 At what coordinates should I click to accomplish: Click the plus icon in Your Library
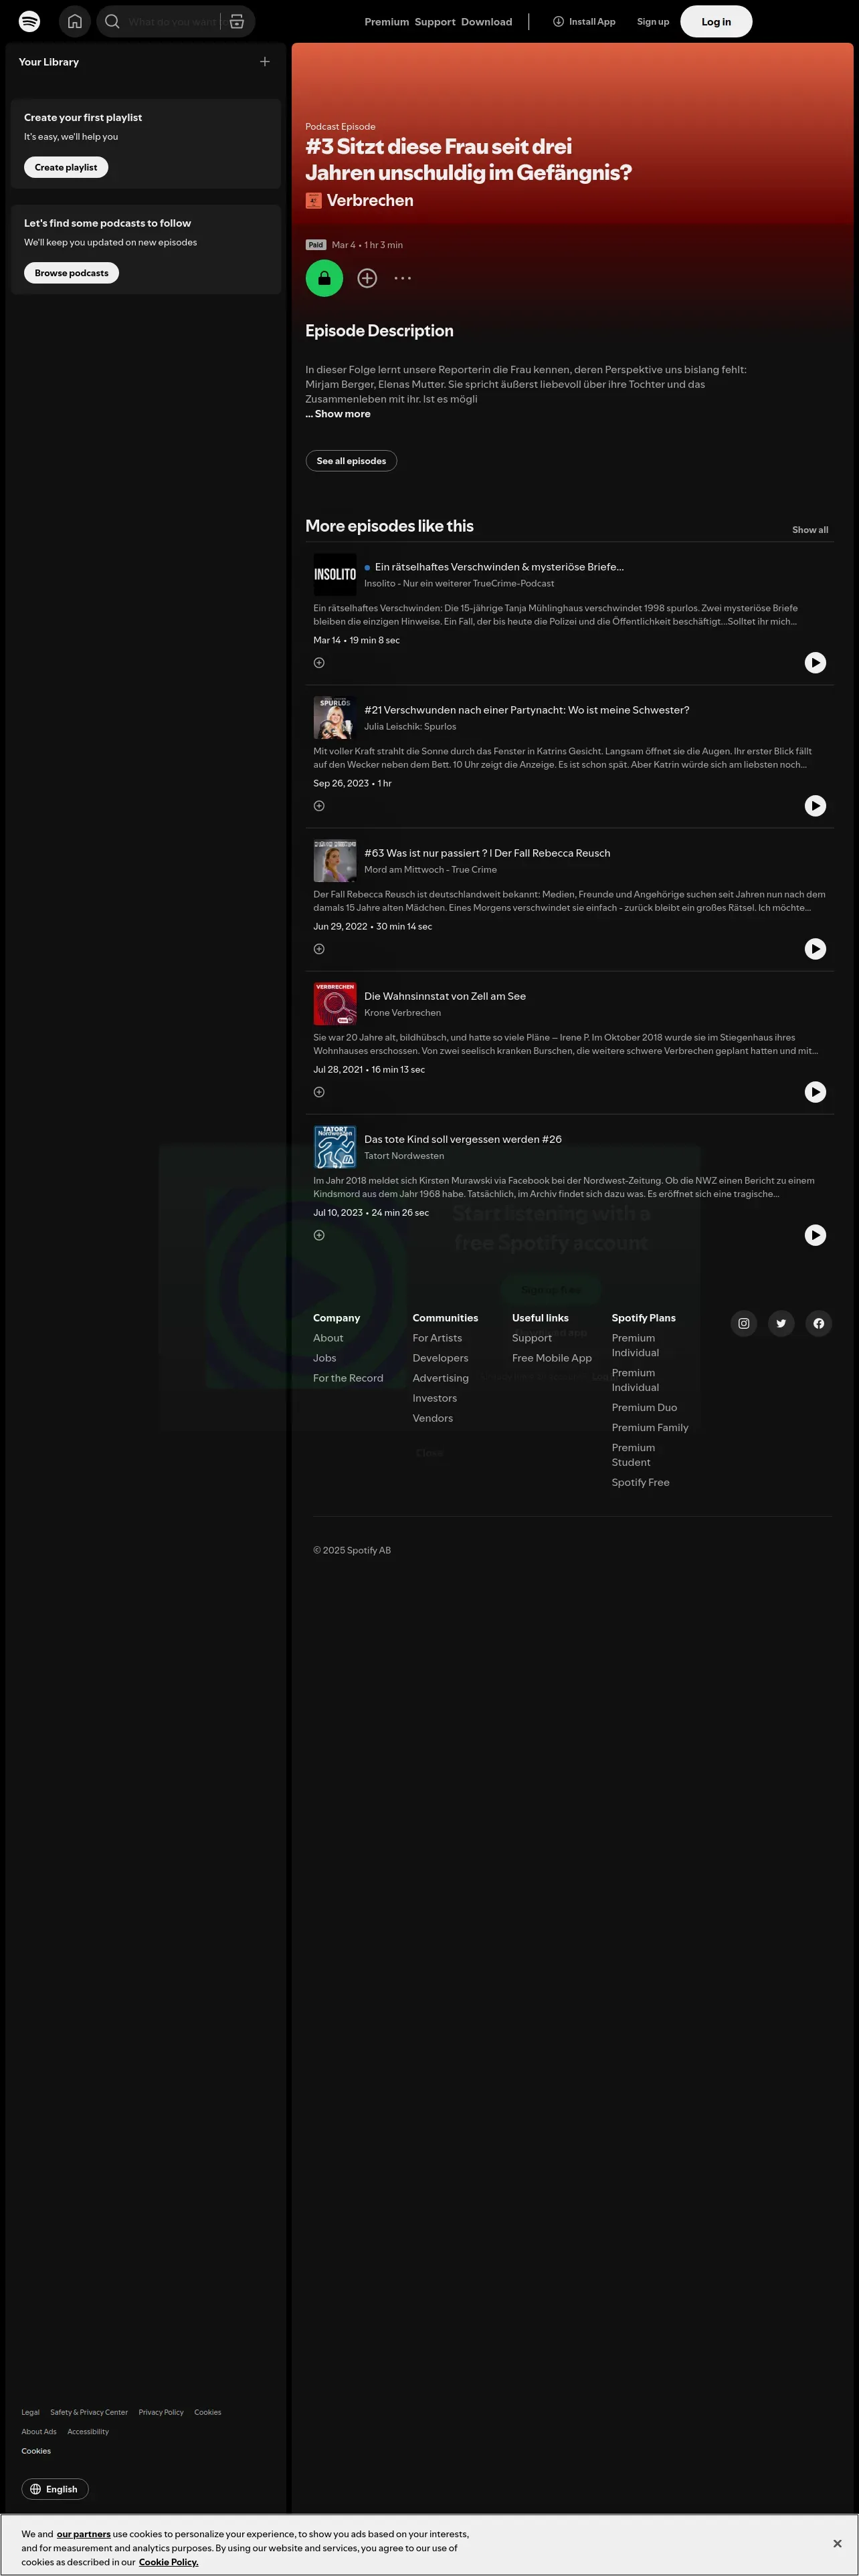point(265,62)
